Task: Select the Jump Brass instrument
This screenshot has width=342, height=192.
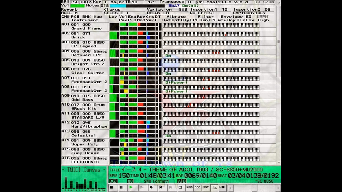Action: pos(85,153)
